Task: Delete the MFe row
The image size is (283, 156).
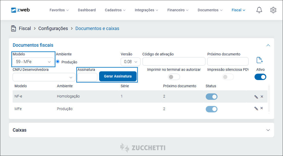Action: (262, 108)
